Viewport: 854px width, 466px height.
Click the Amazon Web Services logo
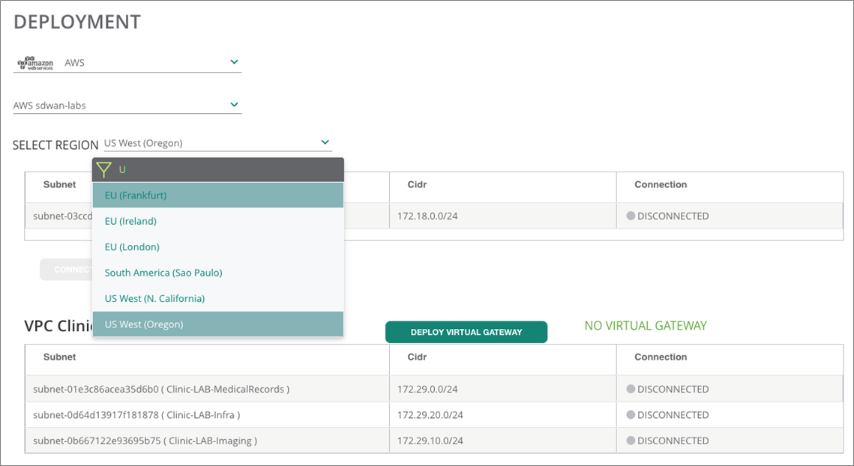35,63
